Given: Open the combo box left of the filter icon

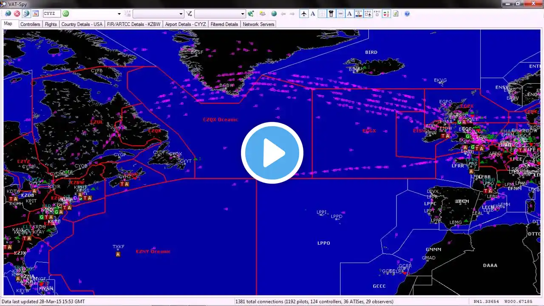Looking at the screenshot, I should point(158,14).
